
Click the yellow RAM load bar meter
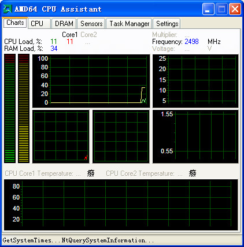(x=24, y=108)
